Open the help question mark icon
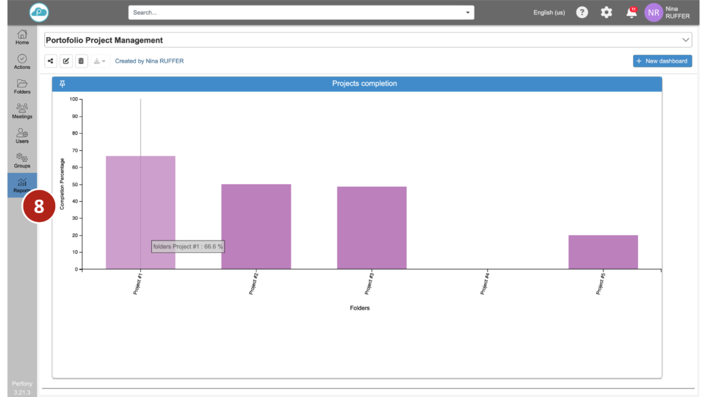This screenshot has width=707, height=397. [x=582, y=12]
